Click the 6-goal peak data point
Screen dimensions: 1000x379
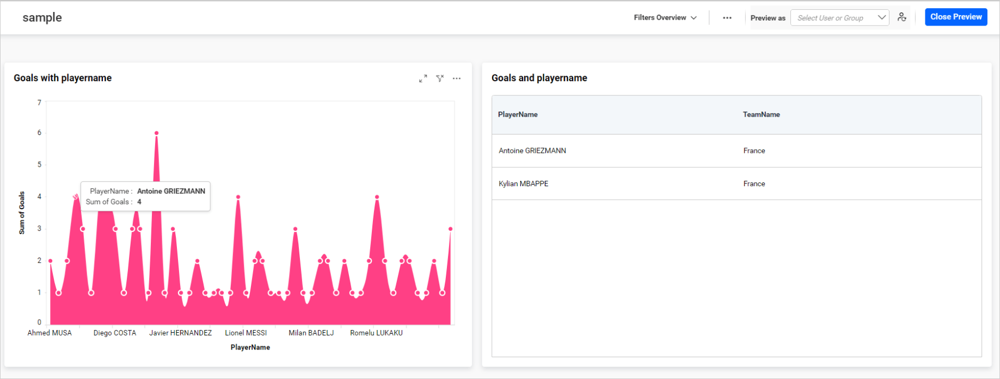[x=156, y=133]
